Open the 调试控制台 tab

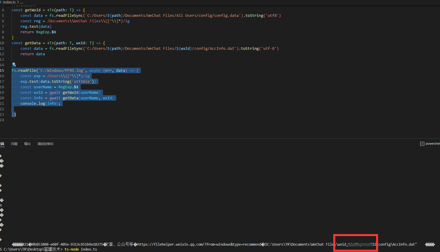[x=45, y=144]
